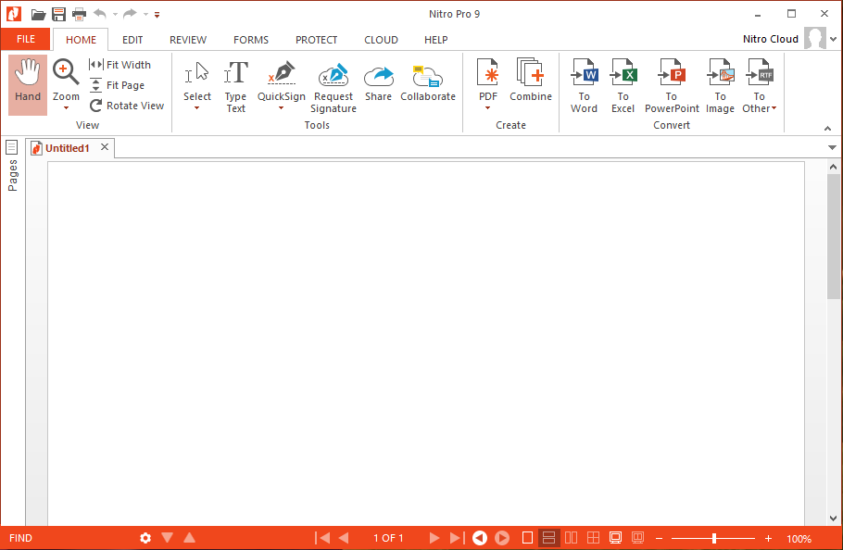
Task: Open the FILE menu
Action: (26, 39)
